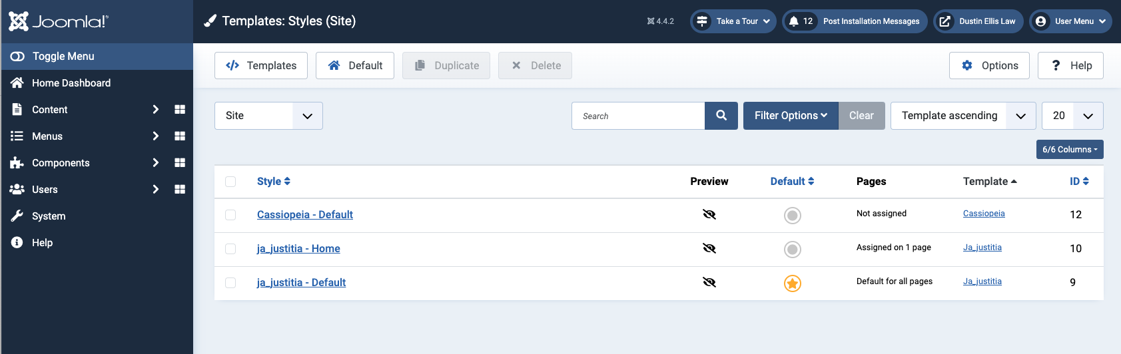Image resolution: width=1121 pixels, height=354 pixels.
Task: Open the Take a Tour dropdown
Action: pos(733,21)
